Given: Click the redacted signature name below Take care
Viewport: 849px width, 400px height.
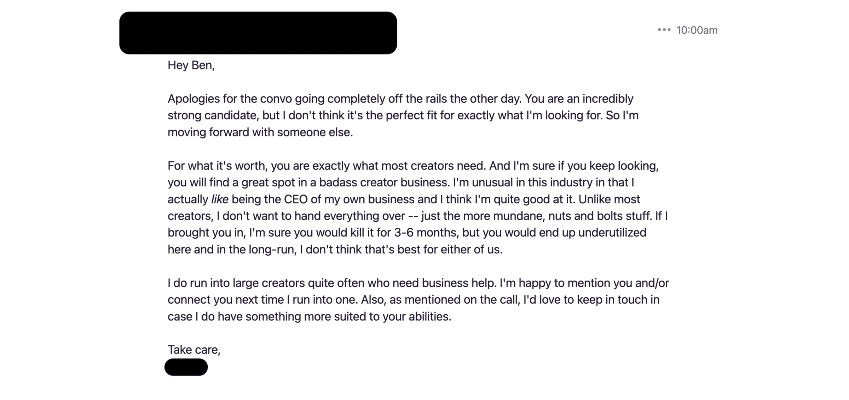Looking at the screenshot, I should click(x=186, y=367).
